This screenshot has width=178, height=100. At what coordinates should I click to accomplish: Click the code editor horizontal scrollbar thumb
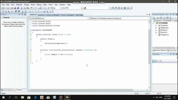pyautogui.click(x=81, y=90)
